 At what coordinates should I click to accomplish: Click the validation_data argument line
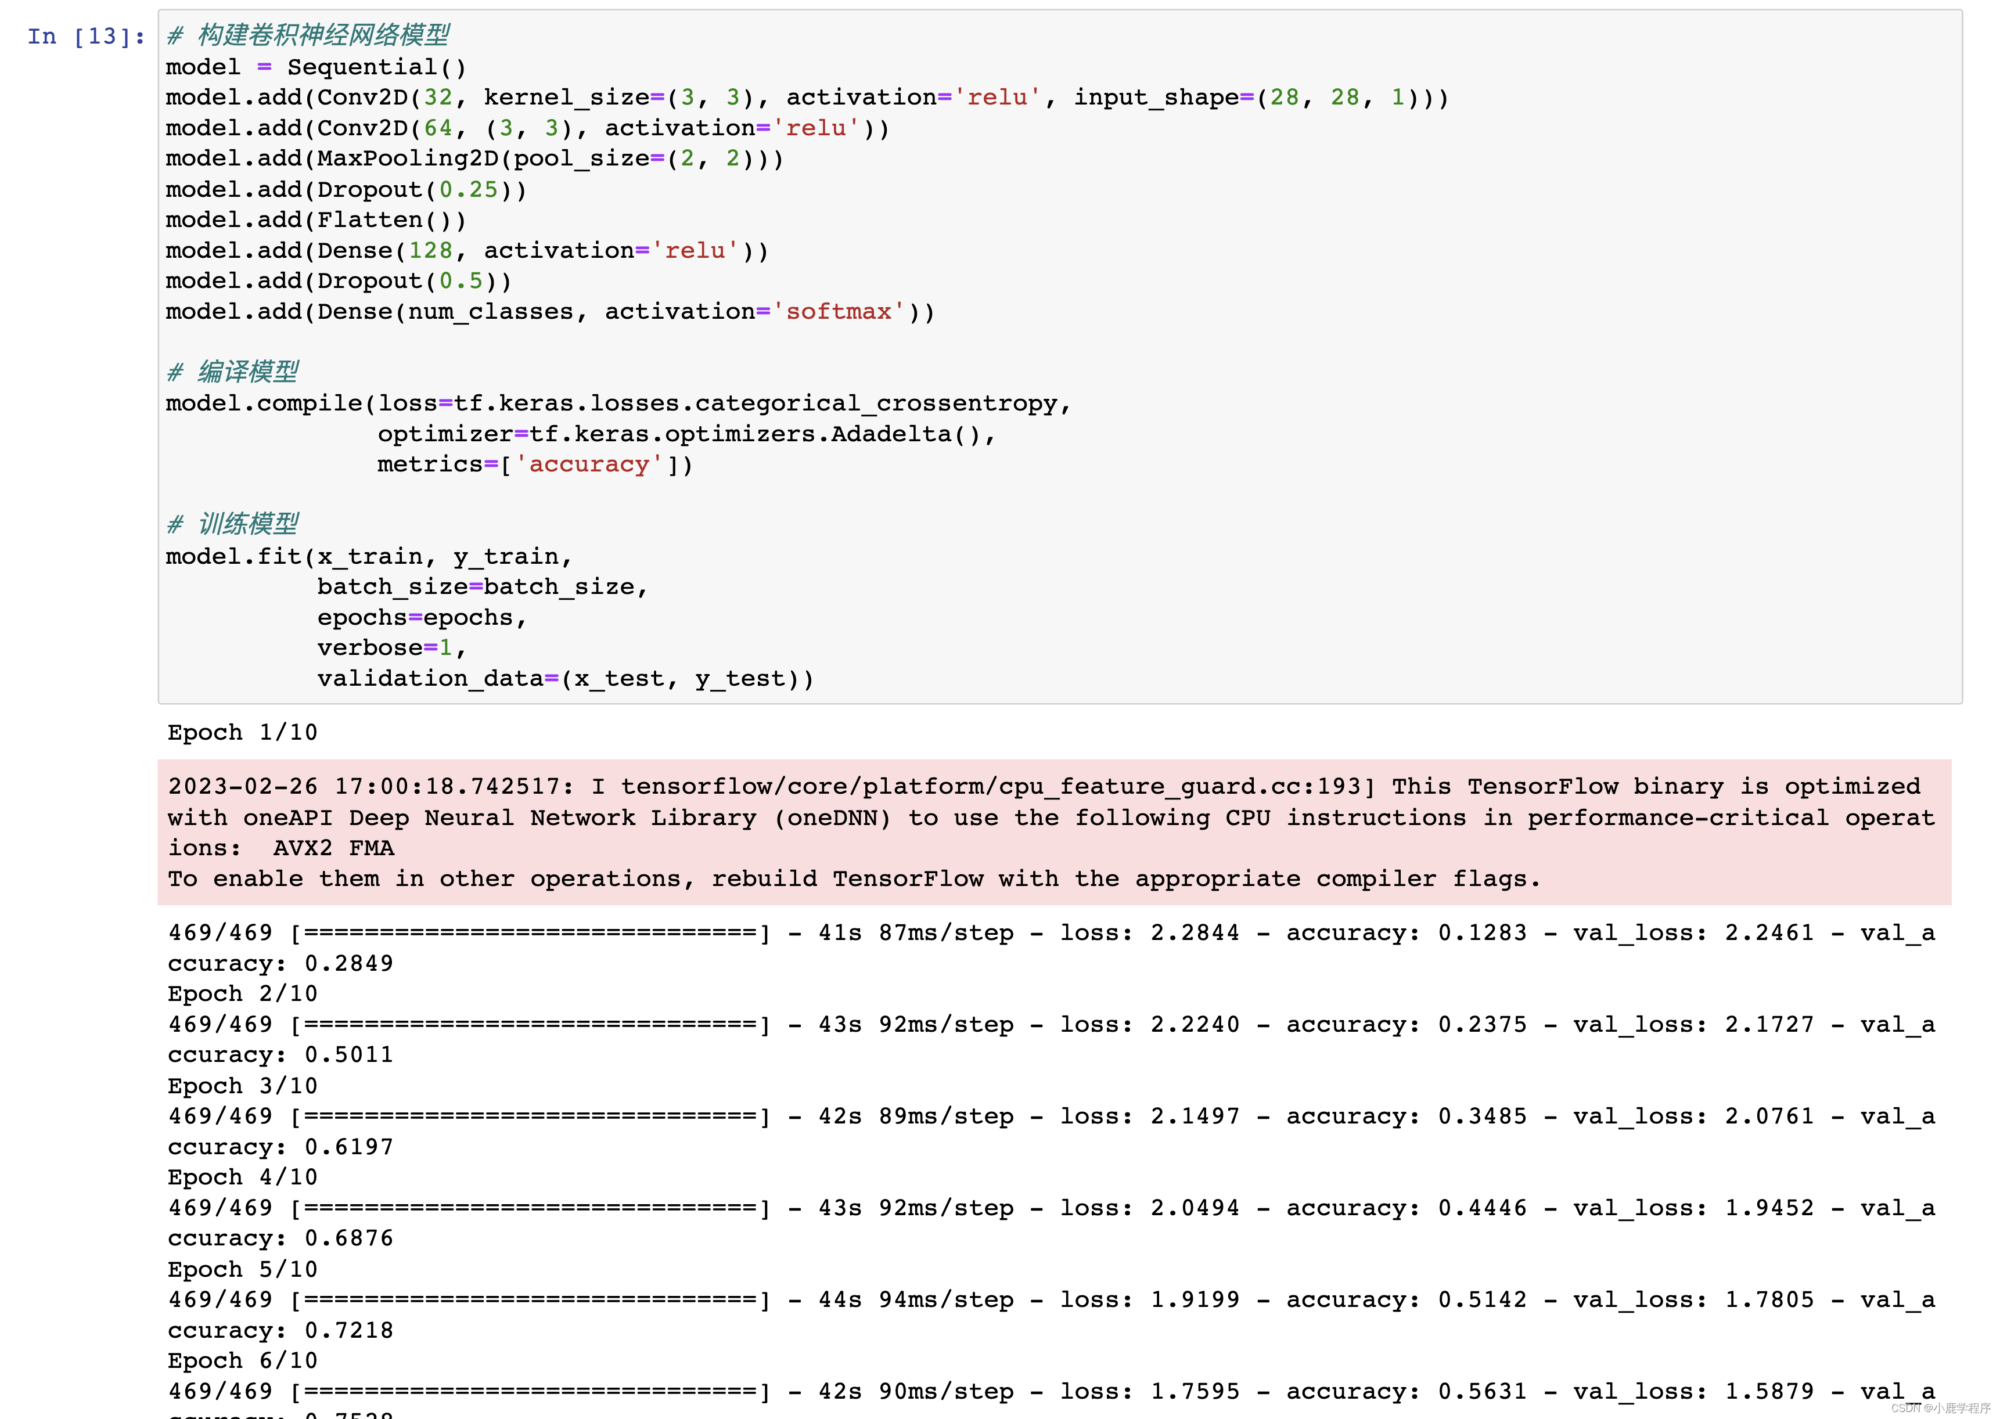point(564,679)
